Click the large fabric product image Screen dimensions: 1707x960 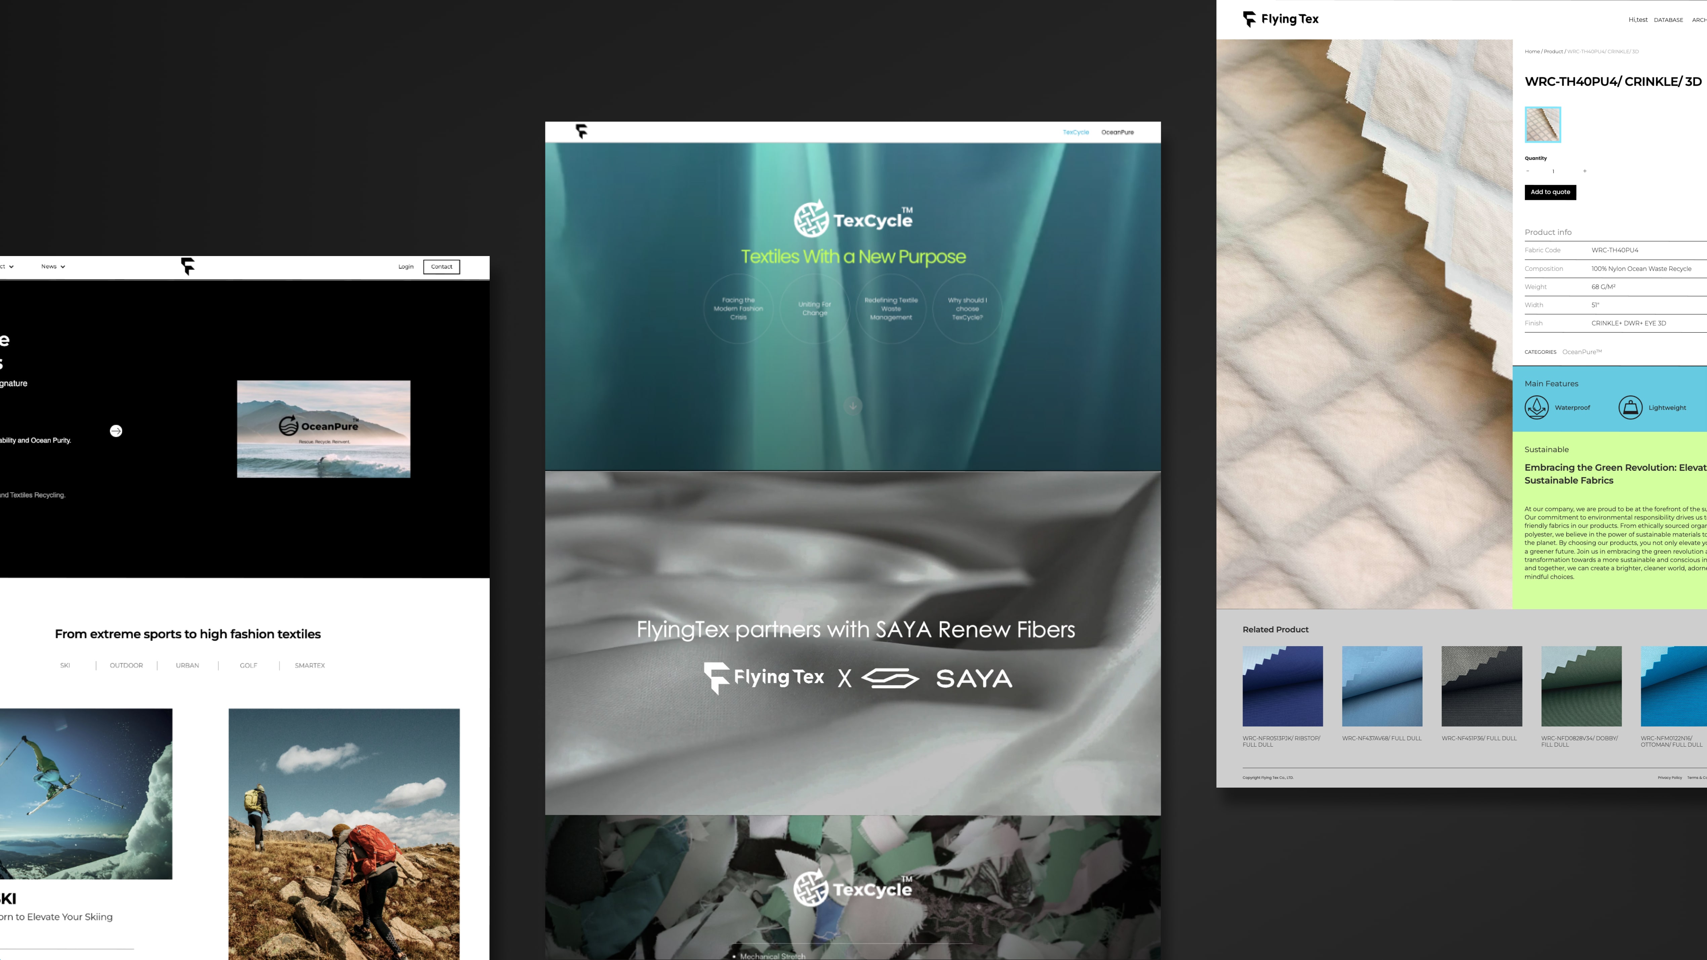tap(1365, 324)
